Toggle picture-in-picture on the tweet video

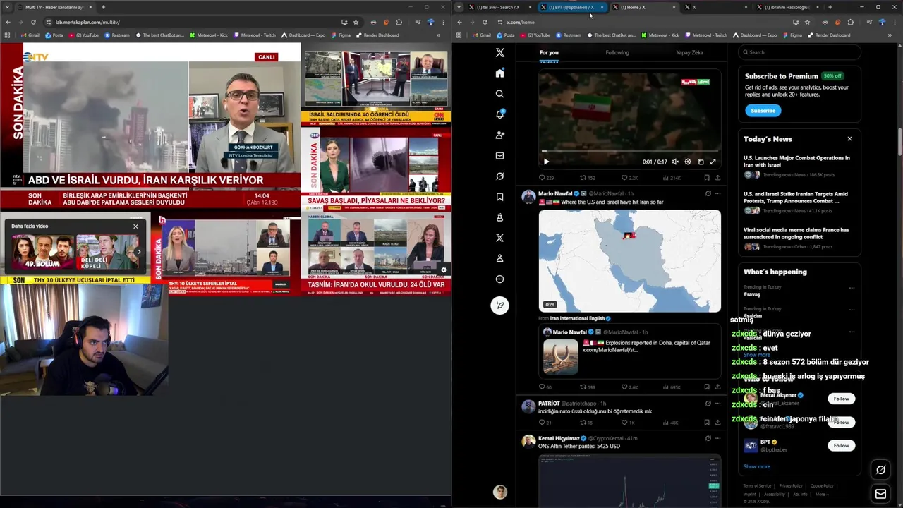point(701,162)
